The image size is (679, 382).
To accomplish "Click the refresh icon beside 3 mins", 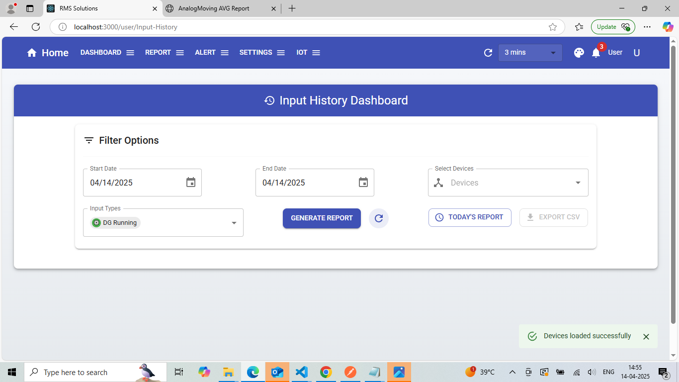I will (x=488, y=53).
